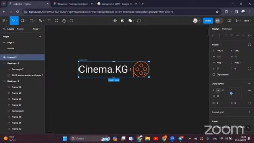Switch to the Assets tab
This screenshot has width=254, height=143.
[x=20, y=29]
